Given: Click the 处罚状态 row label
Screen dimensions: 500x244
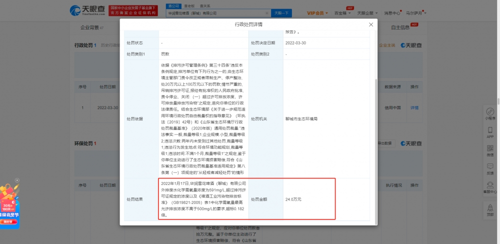Looking at the screenshot, I should (x=134, y=42).
